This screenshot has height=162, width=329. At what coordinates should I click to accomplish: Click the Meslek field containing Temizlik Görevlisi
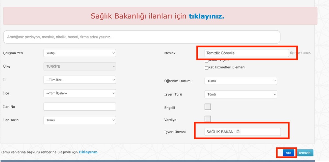[x=246, y=53]
